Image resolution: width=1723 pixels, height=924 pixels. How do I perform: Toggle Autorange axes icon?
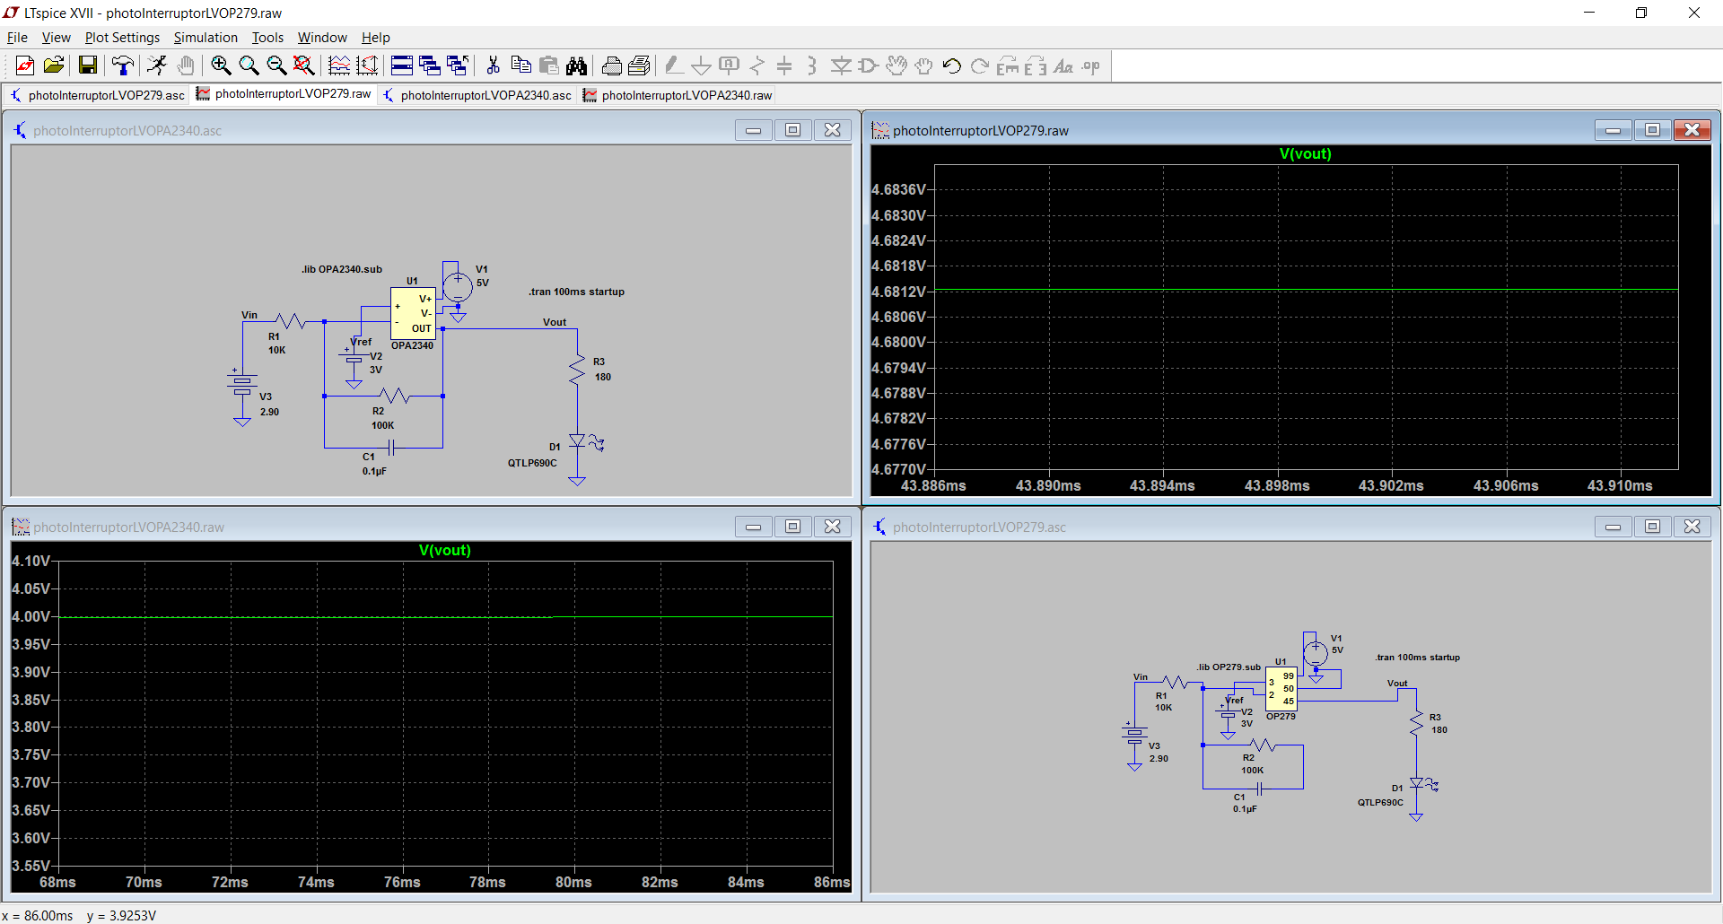pos(367,65)
